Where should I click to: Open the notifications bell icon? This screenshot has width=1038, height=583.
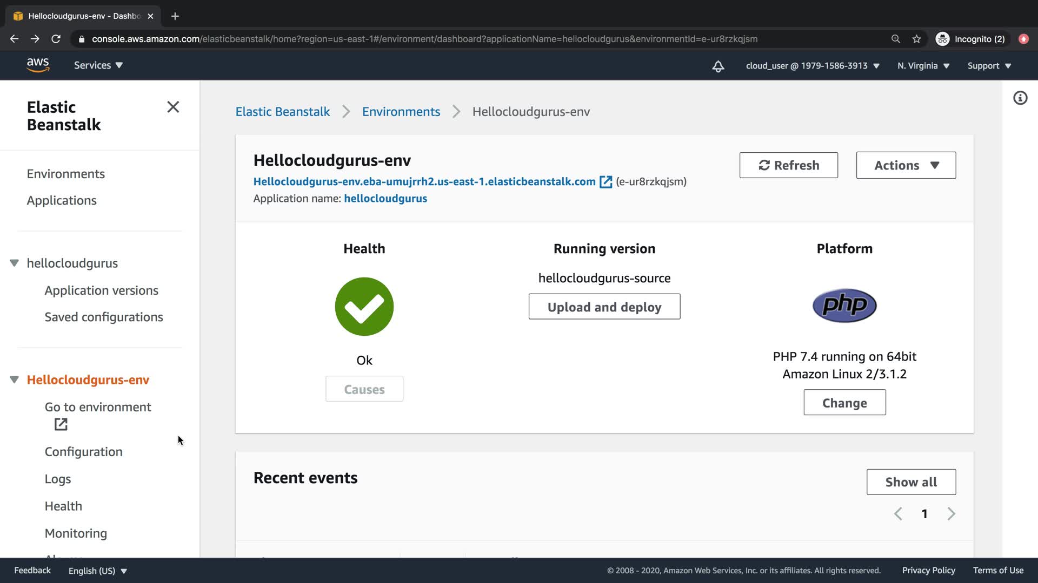point(718,66)
